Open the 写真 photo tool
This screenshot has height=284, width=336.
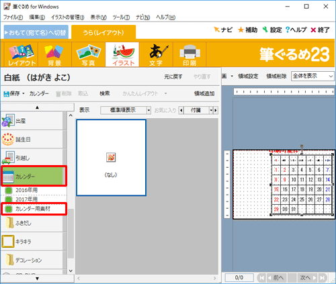(x=88, y=54)
